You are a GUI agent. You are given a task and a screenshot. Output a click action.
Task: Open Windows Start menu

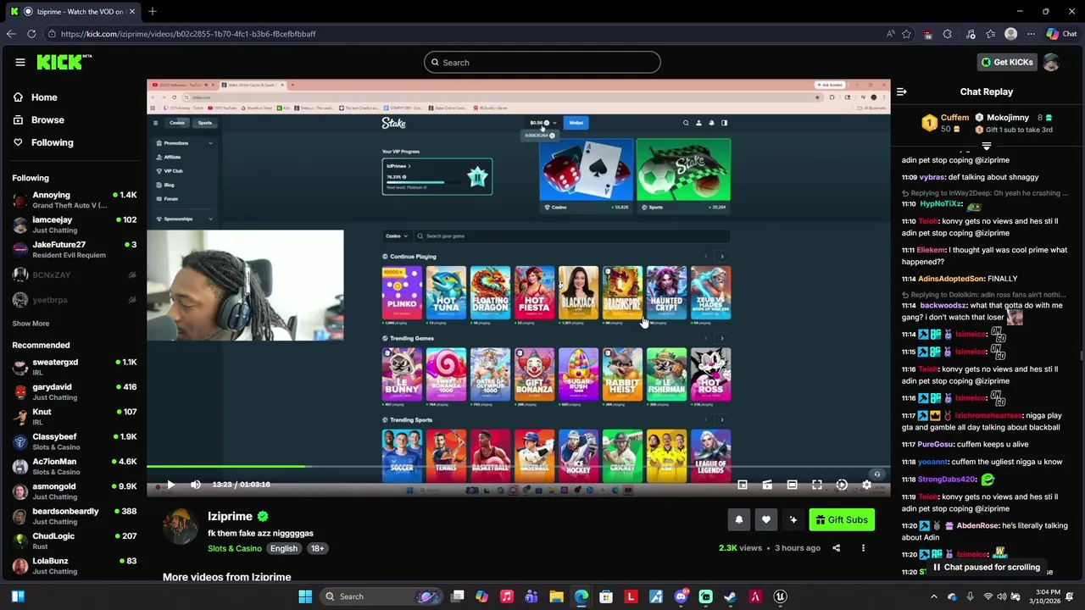coord(305,596)
